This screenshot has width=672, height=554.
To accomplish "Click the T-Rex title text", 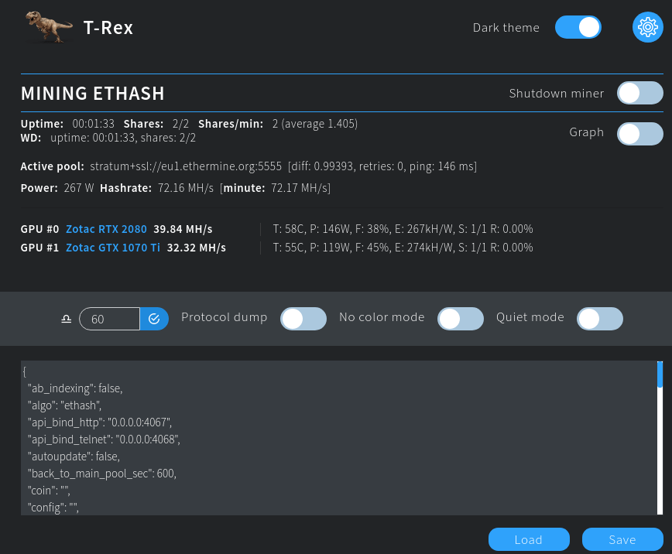I will (108, 28).
